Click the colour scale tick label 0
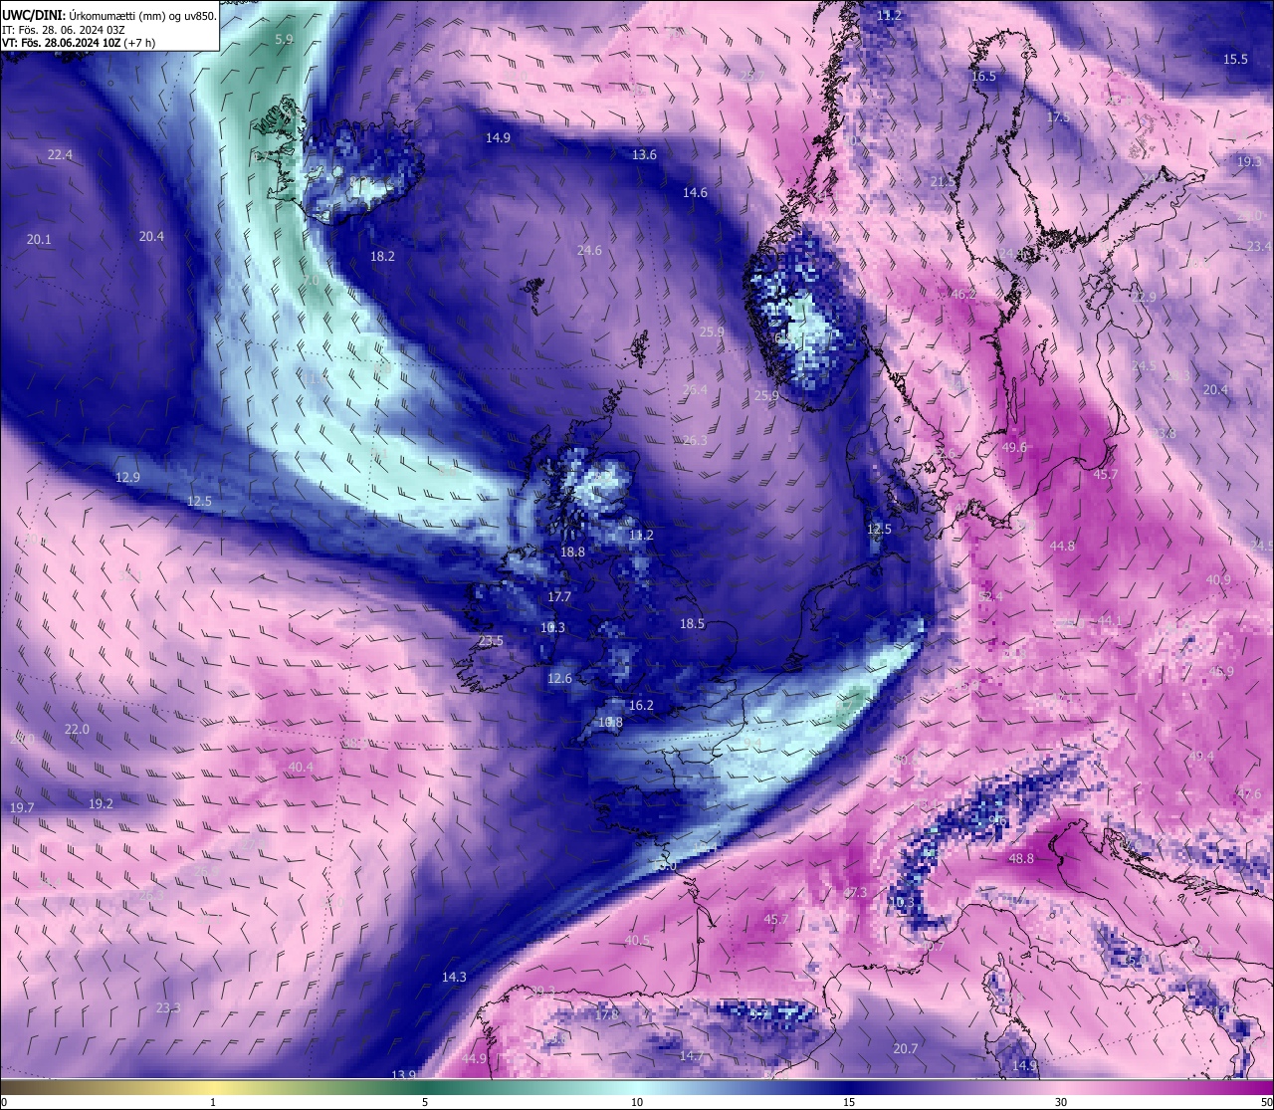 click(4, 1102)
